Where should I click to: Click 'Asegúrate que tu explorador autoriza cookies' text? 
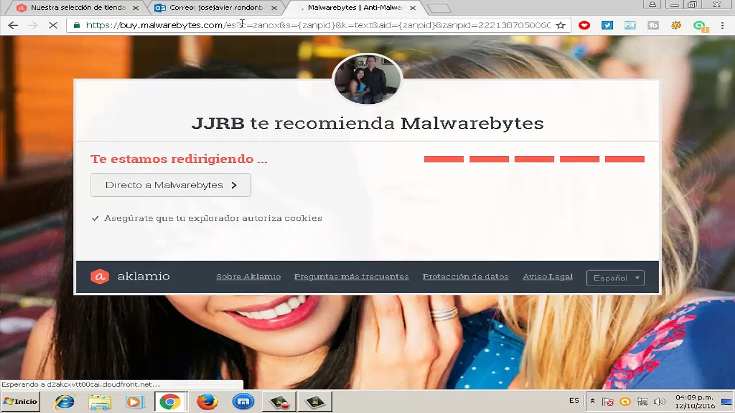(x=213, y=219)
